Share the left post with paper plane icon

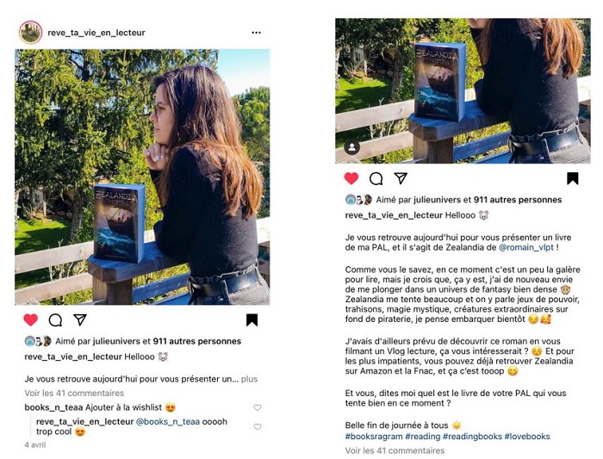pos(79,319)
